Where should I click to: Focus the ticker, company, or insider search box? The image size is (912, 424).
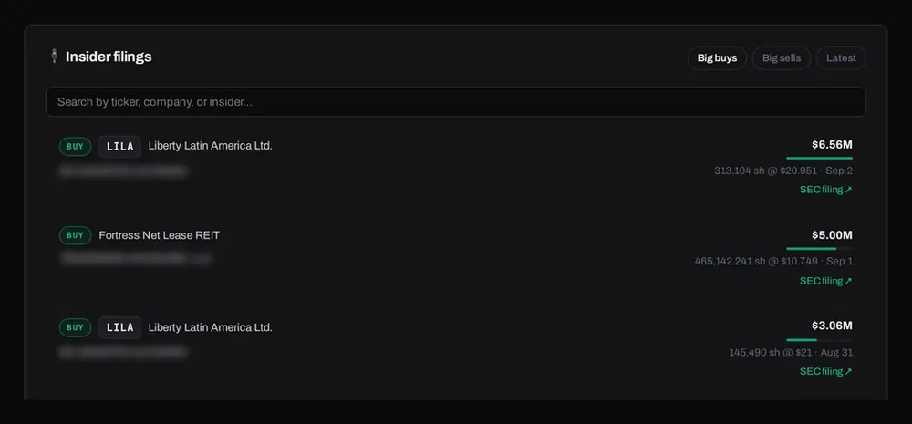(455, 102)
